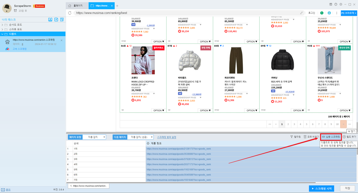Click the black puffer jacket thumbnail
The image size is (358, 193).
283,60
